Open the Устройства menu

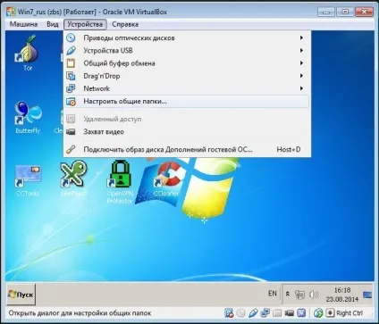[85, 24]
